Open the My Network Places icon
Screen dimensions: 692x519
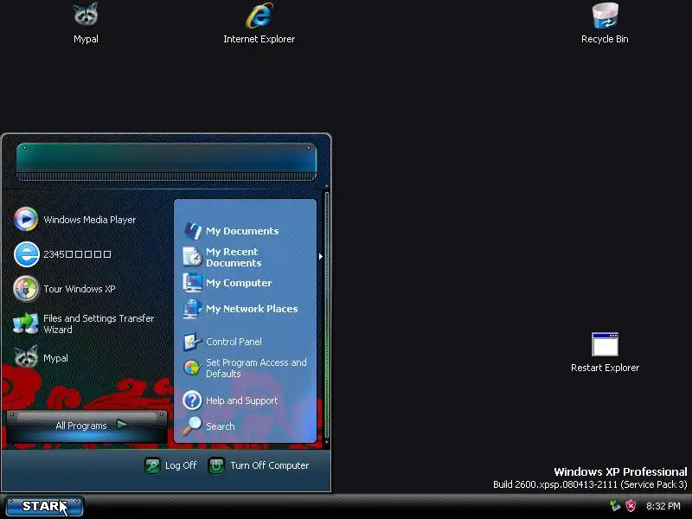coord(192,309)
